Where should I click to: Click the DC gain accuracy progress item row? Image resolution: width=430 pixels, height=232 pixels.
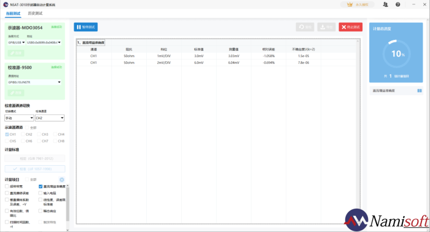(396, 91)
